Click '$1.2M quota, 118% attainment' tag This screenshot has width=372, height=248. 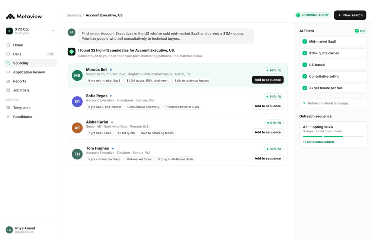[148, 81]
